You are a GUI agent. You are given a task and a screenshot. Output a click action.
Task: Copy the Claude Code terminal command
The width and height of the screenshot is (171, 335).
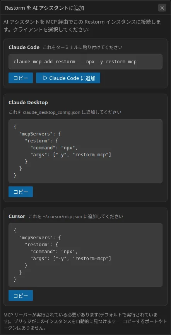[21, 78]
